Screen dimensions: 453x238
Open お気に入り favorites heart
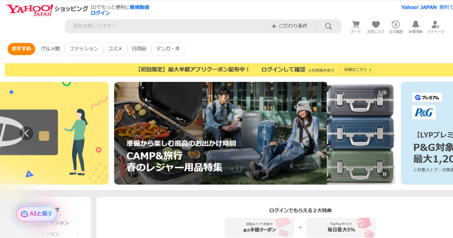pos(375,25)
